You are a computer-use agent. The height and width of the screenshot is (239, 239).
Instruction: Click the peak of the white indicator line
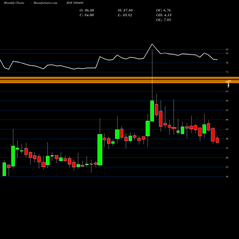click(x=152, y=44)
